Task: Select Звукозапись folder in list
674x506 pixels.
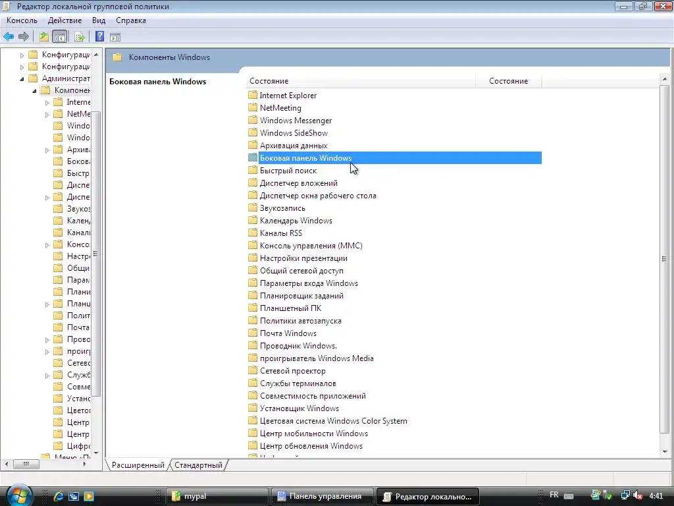Action: coord(277,208)
